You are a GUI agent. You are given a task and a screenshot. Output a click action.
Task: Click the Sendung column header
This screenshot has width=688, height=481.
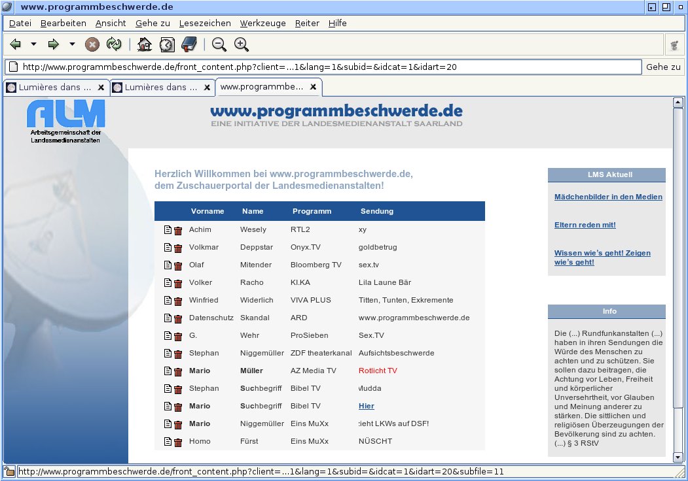click(x=377, y=211)
